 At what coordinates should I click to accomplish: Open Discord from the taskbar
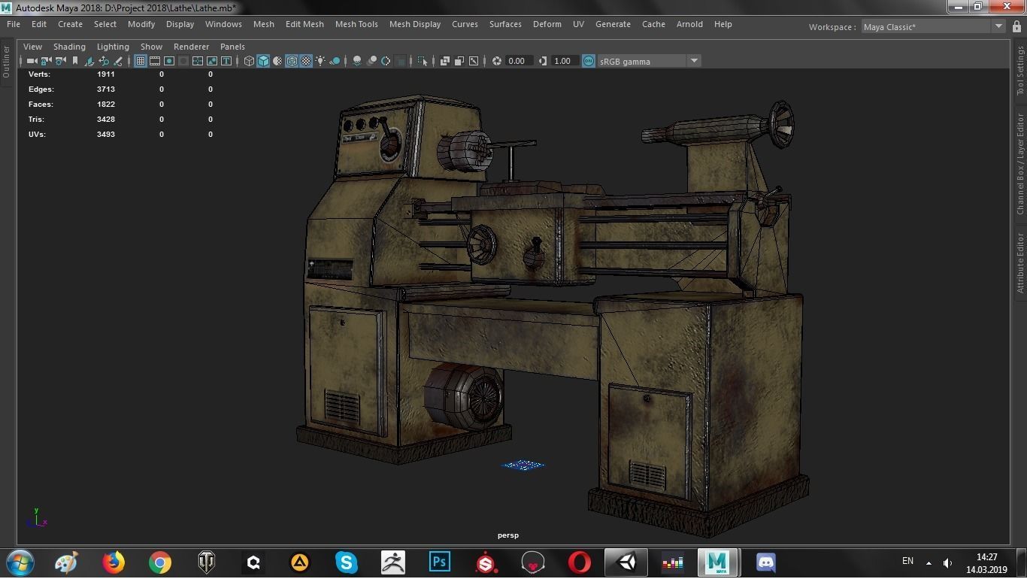(765, 562)
